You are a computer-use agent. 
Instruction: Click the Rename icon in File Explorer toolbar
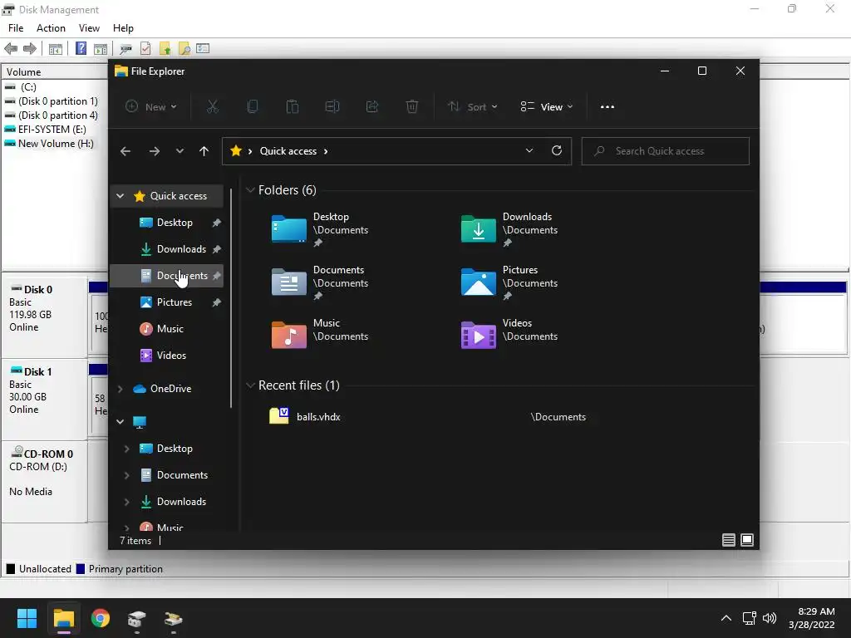[332, 107]
